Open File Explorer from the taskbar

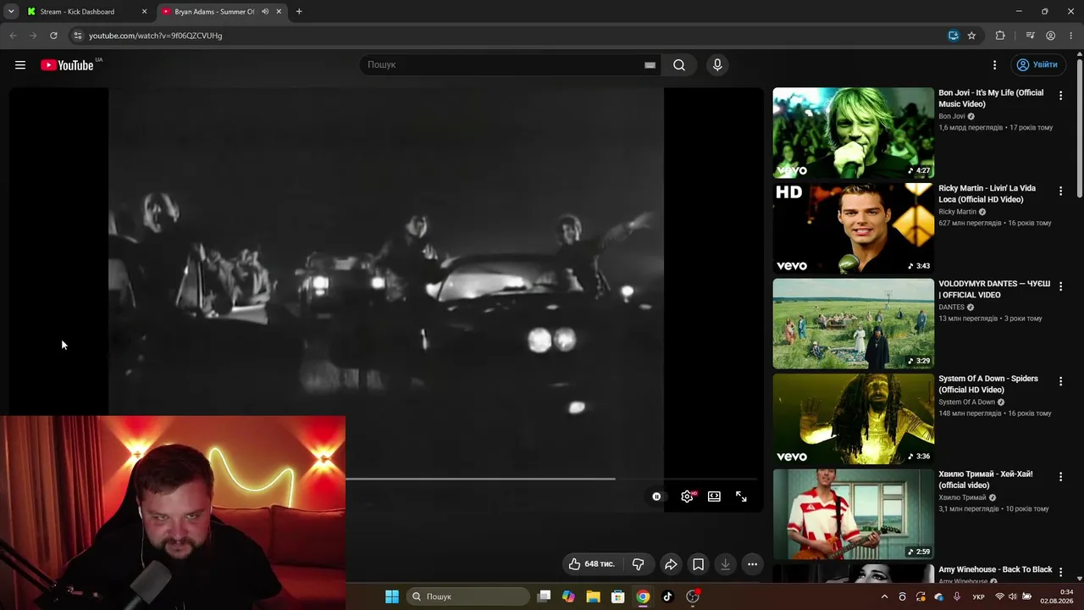594,596
